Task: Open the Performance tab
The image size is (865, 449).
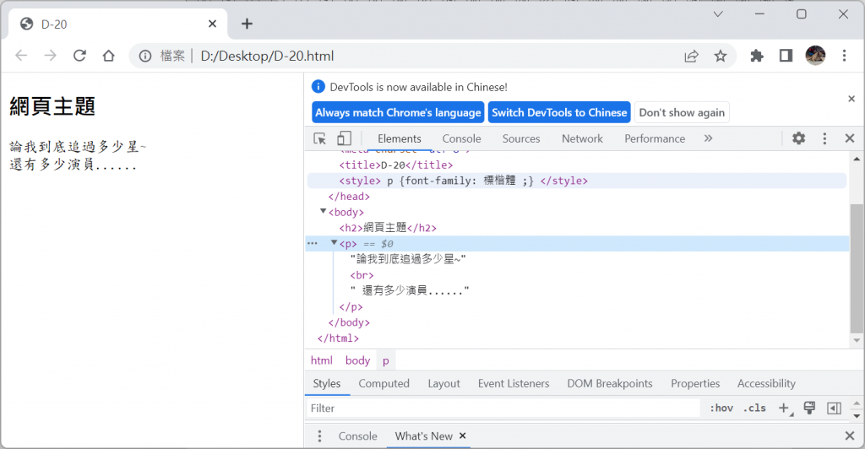Action: pos(655,138)
